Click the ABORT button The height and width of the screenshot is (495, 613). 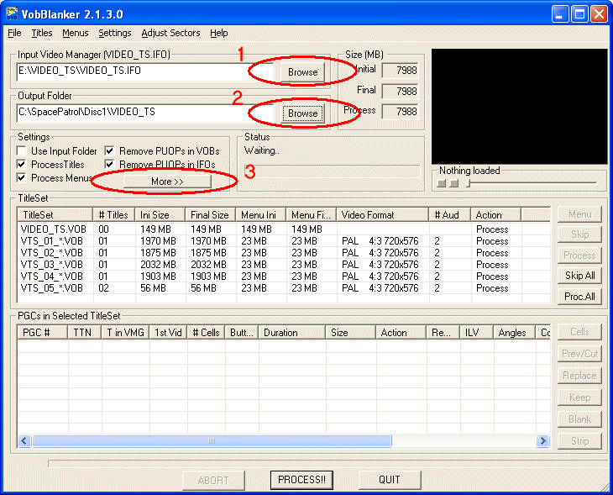[213, 480]
